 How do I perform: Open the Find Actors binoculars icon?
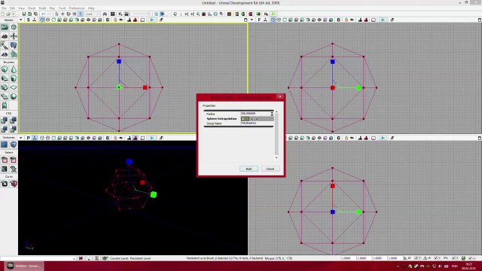click(x=105, y=14)
